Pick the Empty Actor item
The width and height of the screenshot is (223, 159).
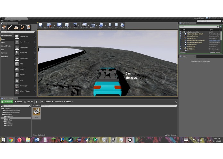tap(25, 36)
